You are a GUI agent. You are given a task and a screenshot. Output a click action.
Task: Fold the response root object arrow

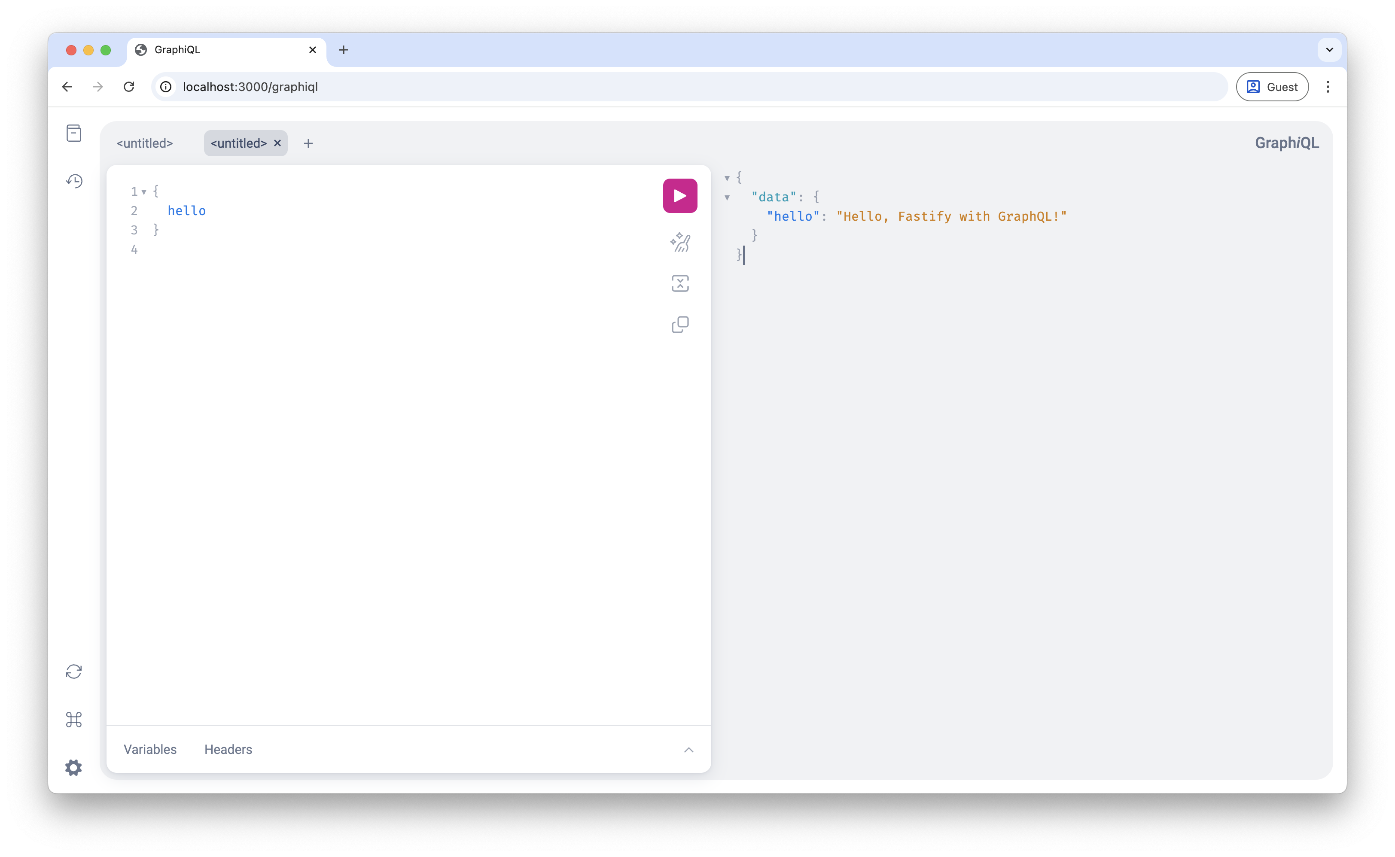(x=727, y=178)
